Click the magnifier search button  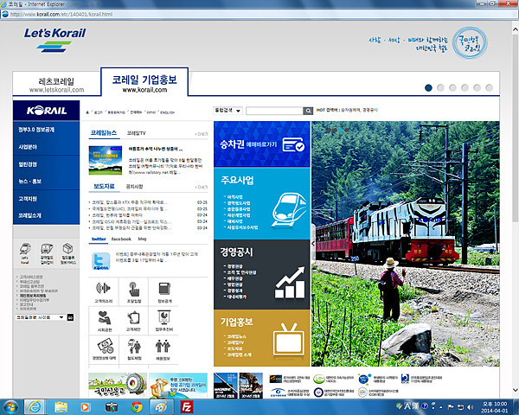click(308, 111)
